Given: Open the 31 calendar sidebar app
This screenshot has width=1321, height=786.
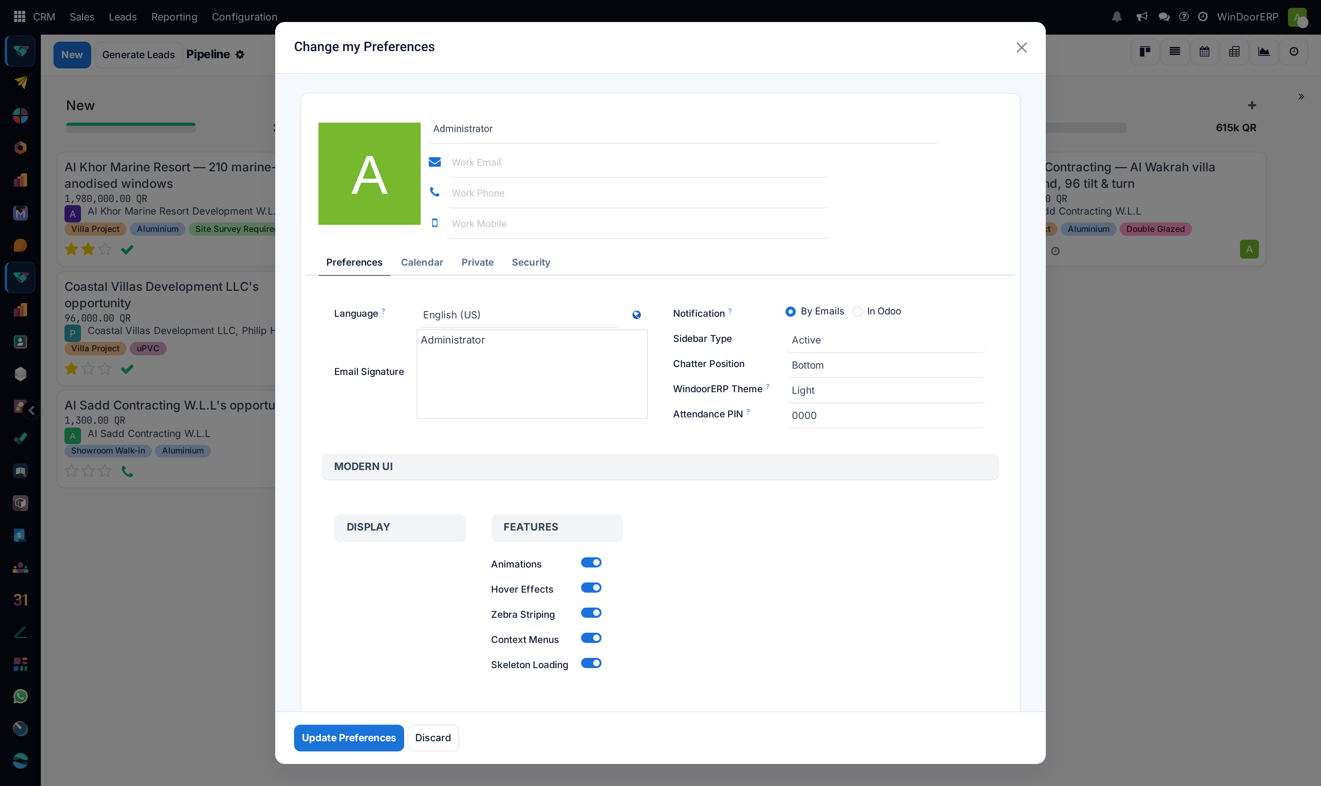Looking at the screenshot, I should click(20, 600).
